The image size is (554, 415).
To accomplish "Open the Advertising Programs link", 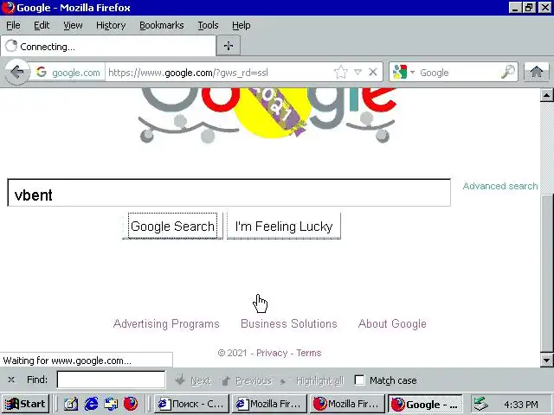I will click(x=166, y=323).
